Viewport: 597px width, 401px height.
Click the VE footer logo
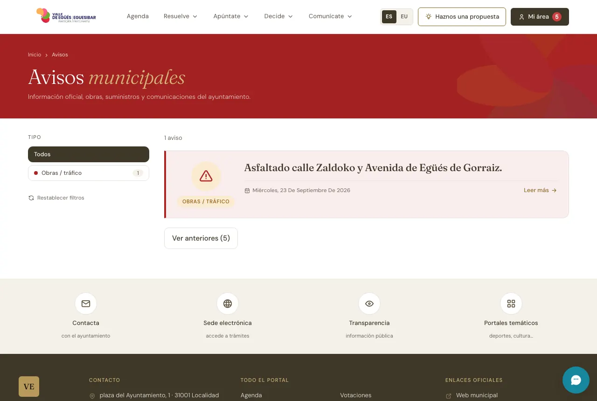(29, 387)
